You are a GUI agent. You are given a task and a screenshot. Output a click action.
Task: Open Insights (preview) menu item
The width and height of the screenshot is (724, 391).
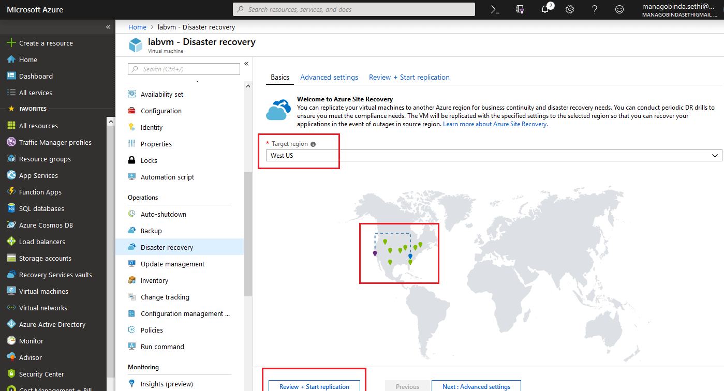click(x=167, y=384)
